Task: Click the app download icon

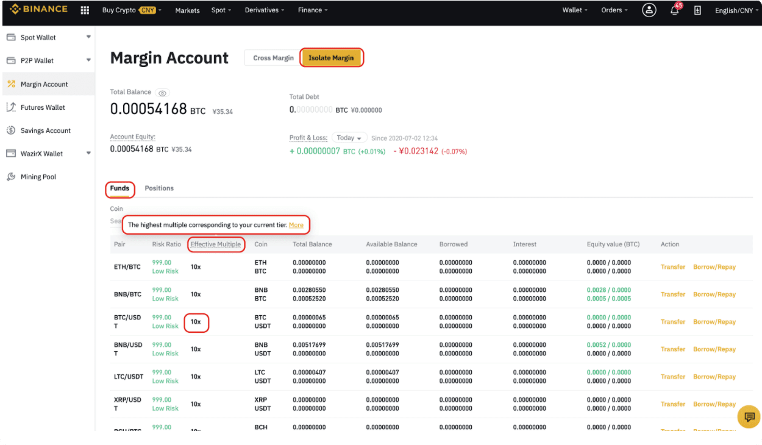Action: (x=698, y=10)
